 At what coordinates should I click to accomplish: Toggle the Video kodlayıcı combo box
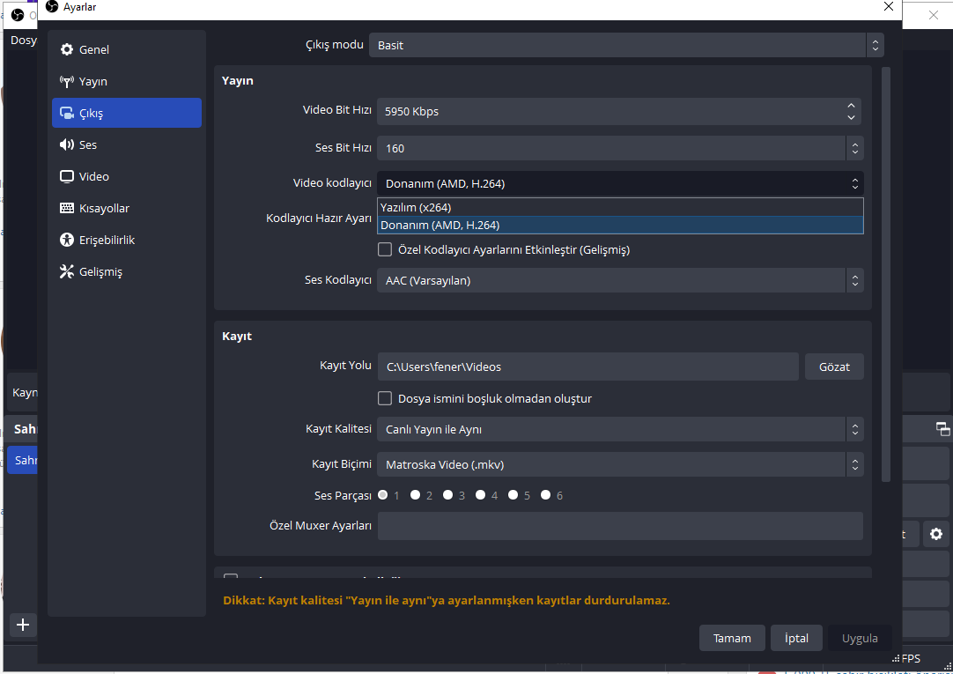pos(620,183)
